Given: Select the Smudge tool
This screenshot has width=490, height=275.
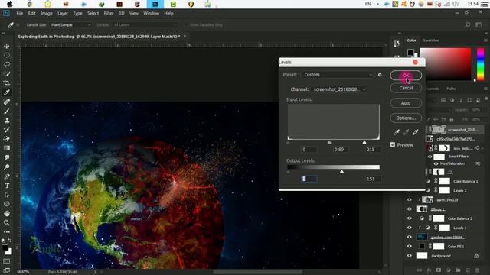Looking at the screenshot, I should pyautogui.click(x=7, y=157).
